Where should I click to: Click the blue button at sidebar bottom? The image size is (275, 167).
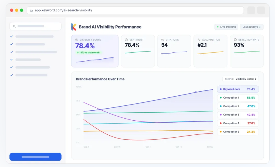click(x=35, y=157)
